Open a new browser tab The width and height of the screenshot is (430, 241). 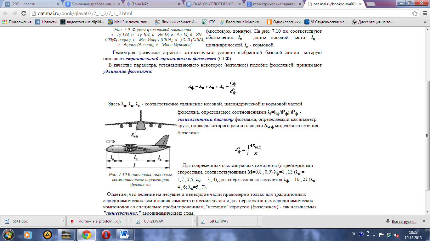371,4
